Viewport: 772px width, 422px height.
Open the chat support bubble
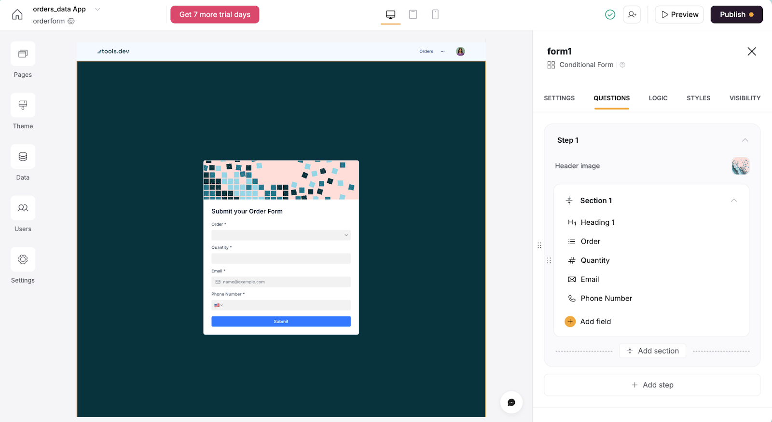point(511,402)
